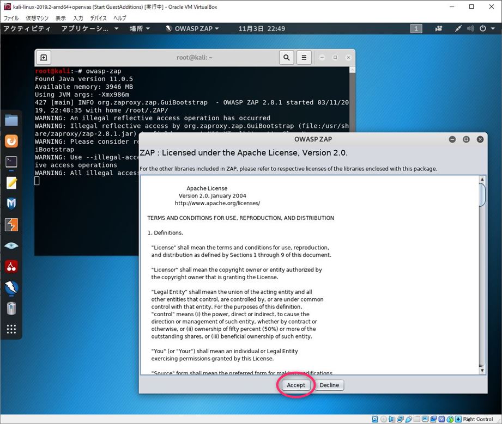502x424 pixels.
Task: Click the Show Applications grid icon
Action: pyautogui.click(x=11, y=329)
